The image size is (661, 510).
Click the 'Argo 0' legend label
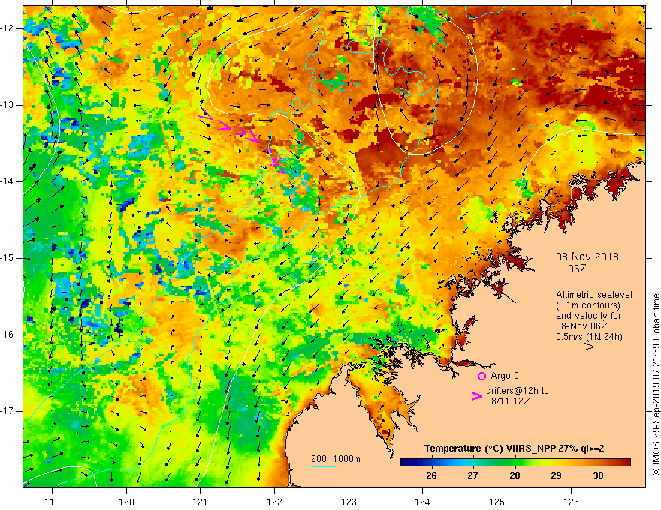(505, 376)
